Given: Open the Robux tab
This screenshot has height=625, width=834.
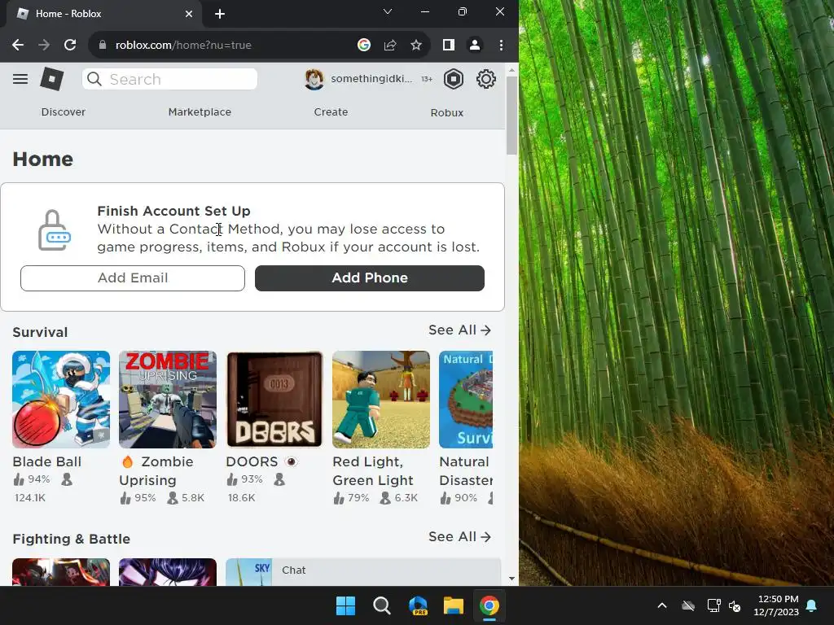Looking at the screenshot, I should [x=447, y=112].
